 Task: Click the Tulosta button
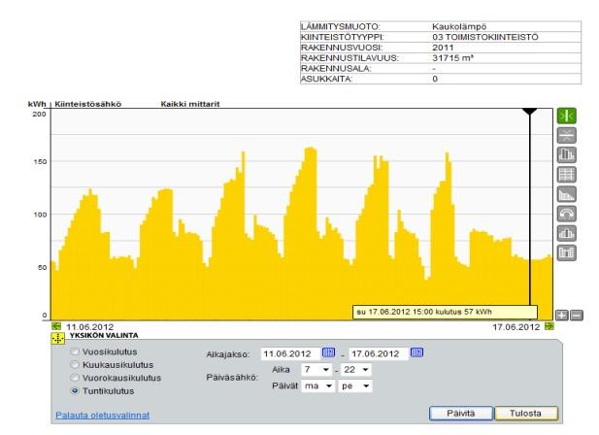tap(526, 414)
